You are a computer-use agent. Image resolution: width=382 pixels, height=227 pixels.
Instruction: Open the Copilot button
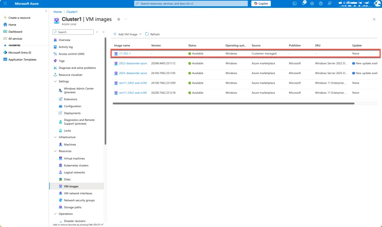[261, 3]
